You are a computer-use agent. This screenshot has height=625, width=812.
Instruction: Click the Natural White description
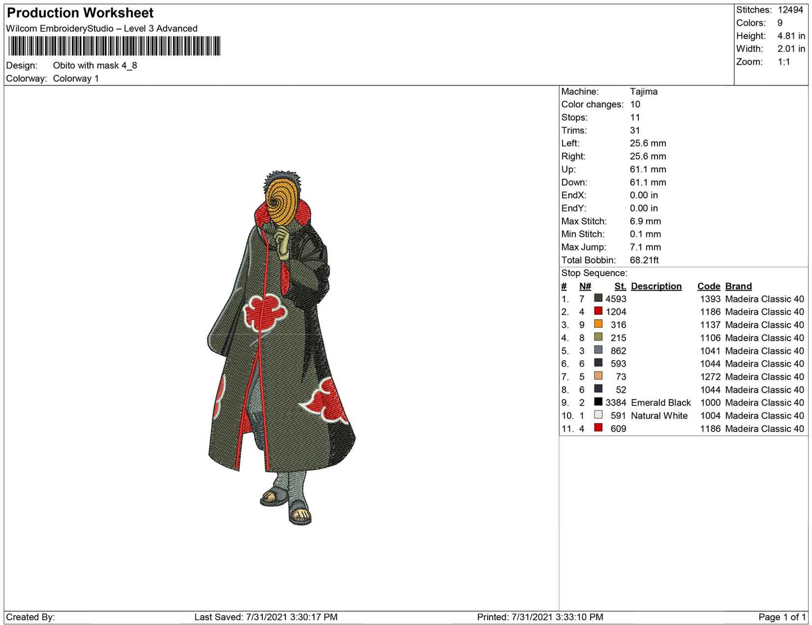[x=659, y=415]
